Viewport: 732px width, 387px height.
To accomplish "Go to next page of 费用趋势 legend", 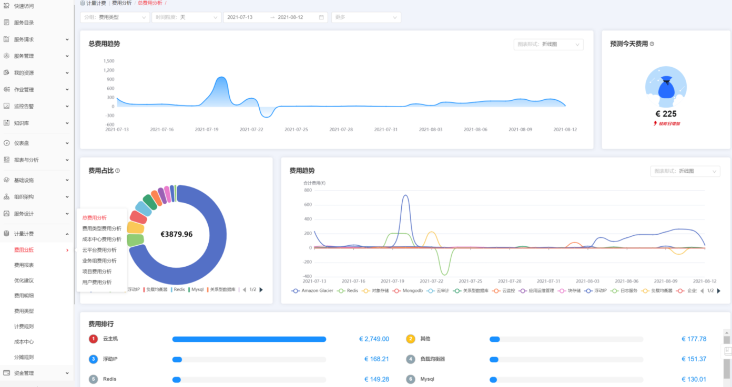I will tap(719, 290).
